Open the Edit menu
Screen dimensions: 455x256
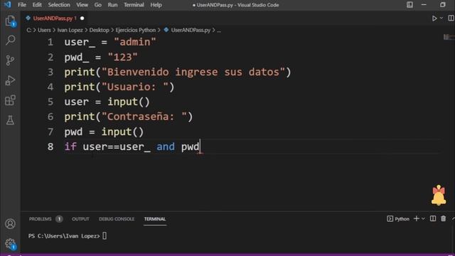tap(37, 5)
